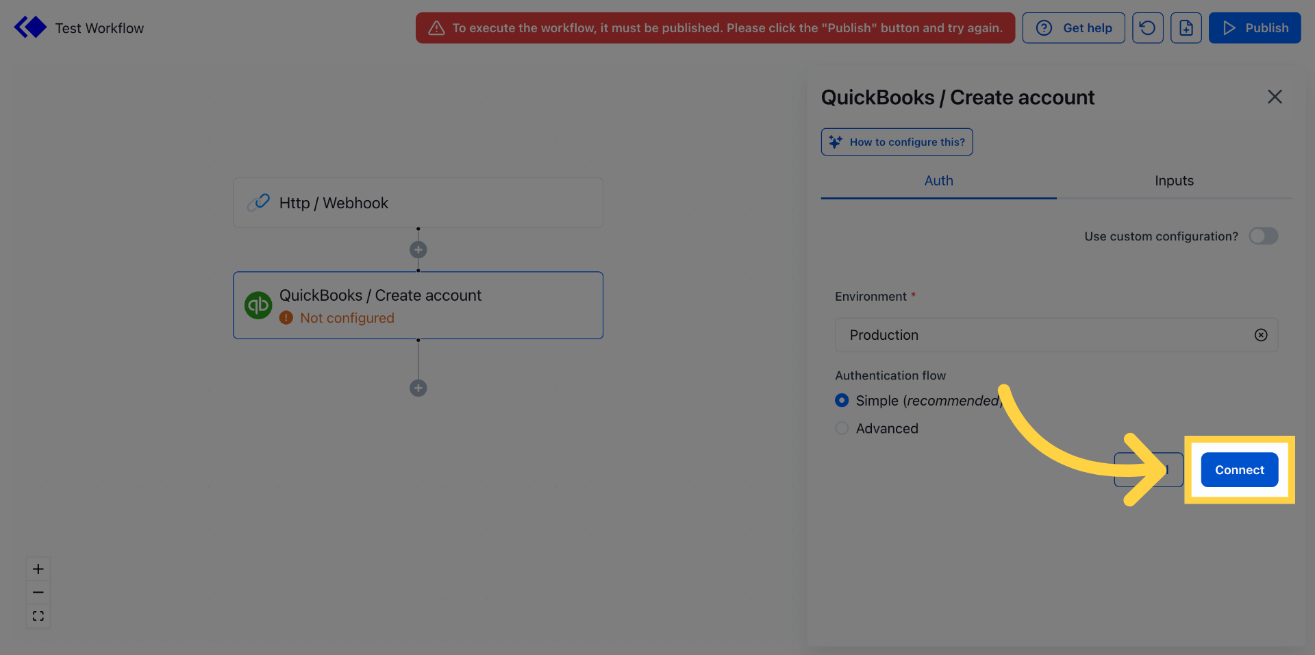Zoom out using the minus icon
This screenshot has width=1315, height=655.
click(38, 592)
